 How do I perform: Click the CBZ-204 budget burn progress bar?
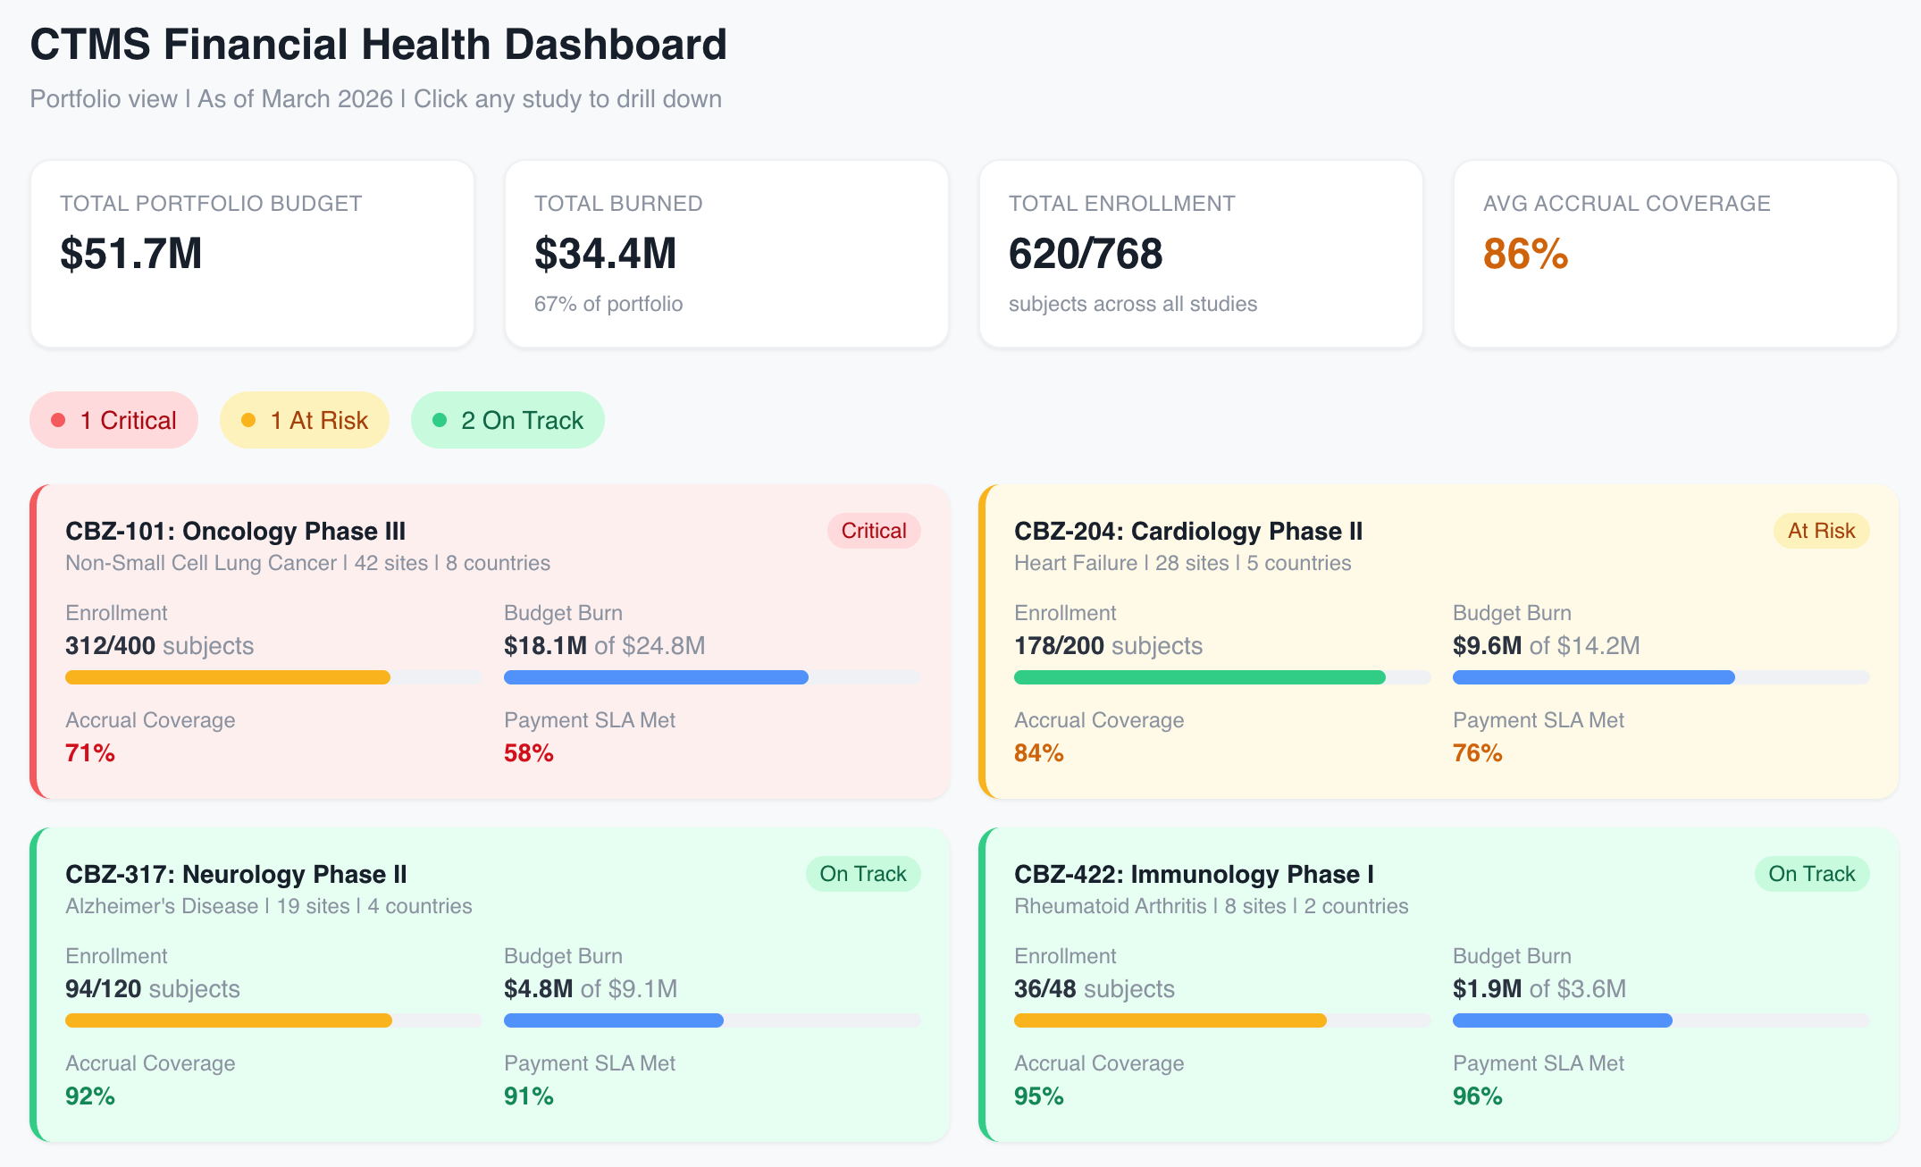pos(1660,677)
